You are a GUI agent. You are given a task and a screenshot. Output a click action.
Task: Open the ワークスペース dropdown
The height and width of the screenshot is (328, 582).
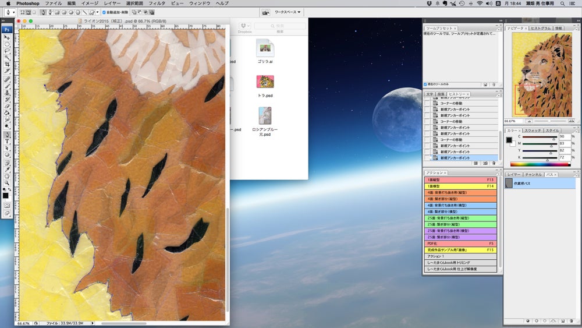pyautogui.click(x=288, y=12)
